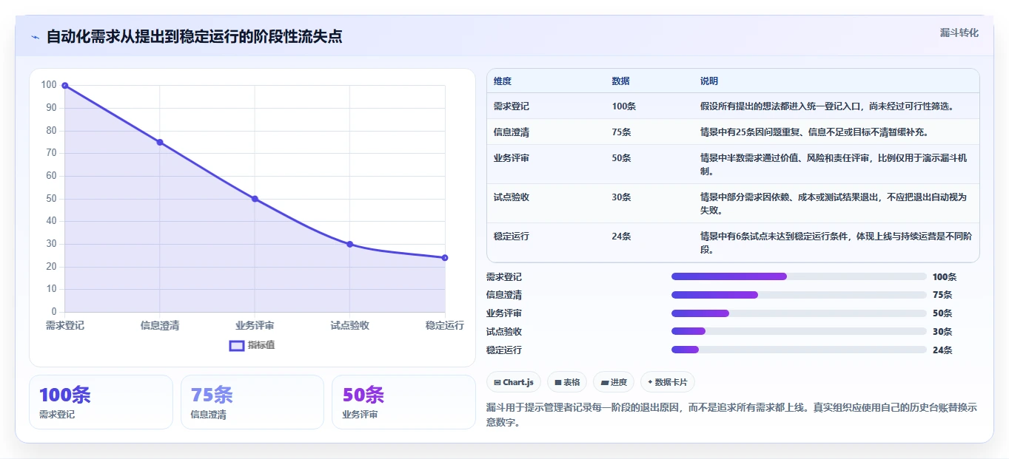Viewport: 1009px width, 459px height.
Task: Click the 数据 table column header
Action: click(x=621, y=81)
